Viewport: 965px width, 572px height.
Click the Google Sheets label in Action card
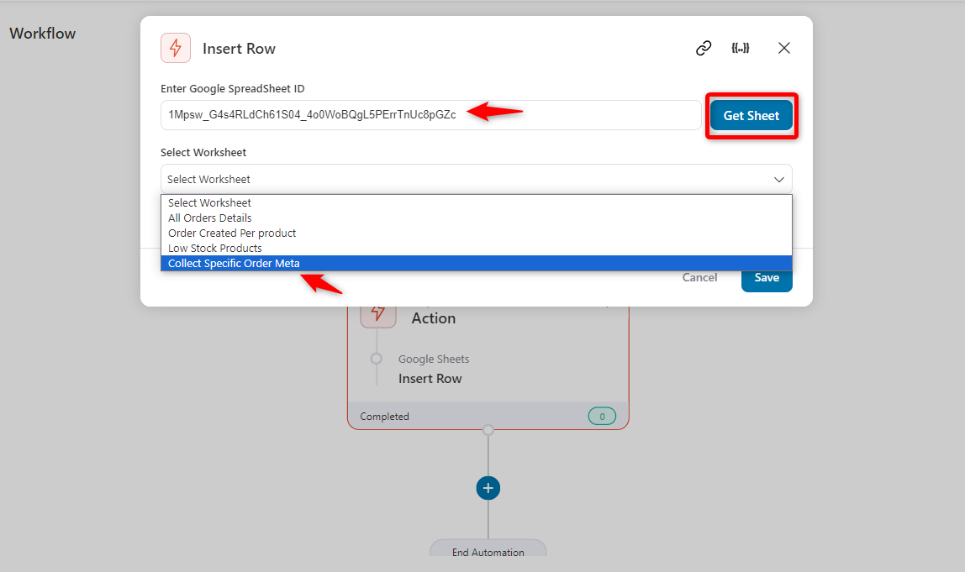(x=433, y=359)
